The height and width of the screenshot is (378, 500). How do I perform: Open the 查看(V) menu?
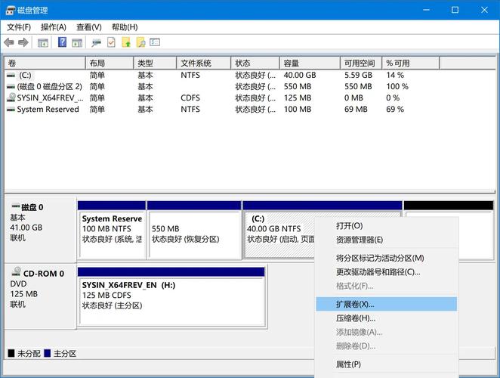[x=89, y=27]
